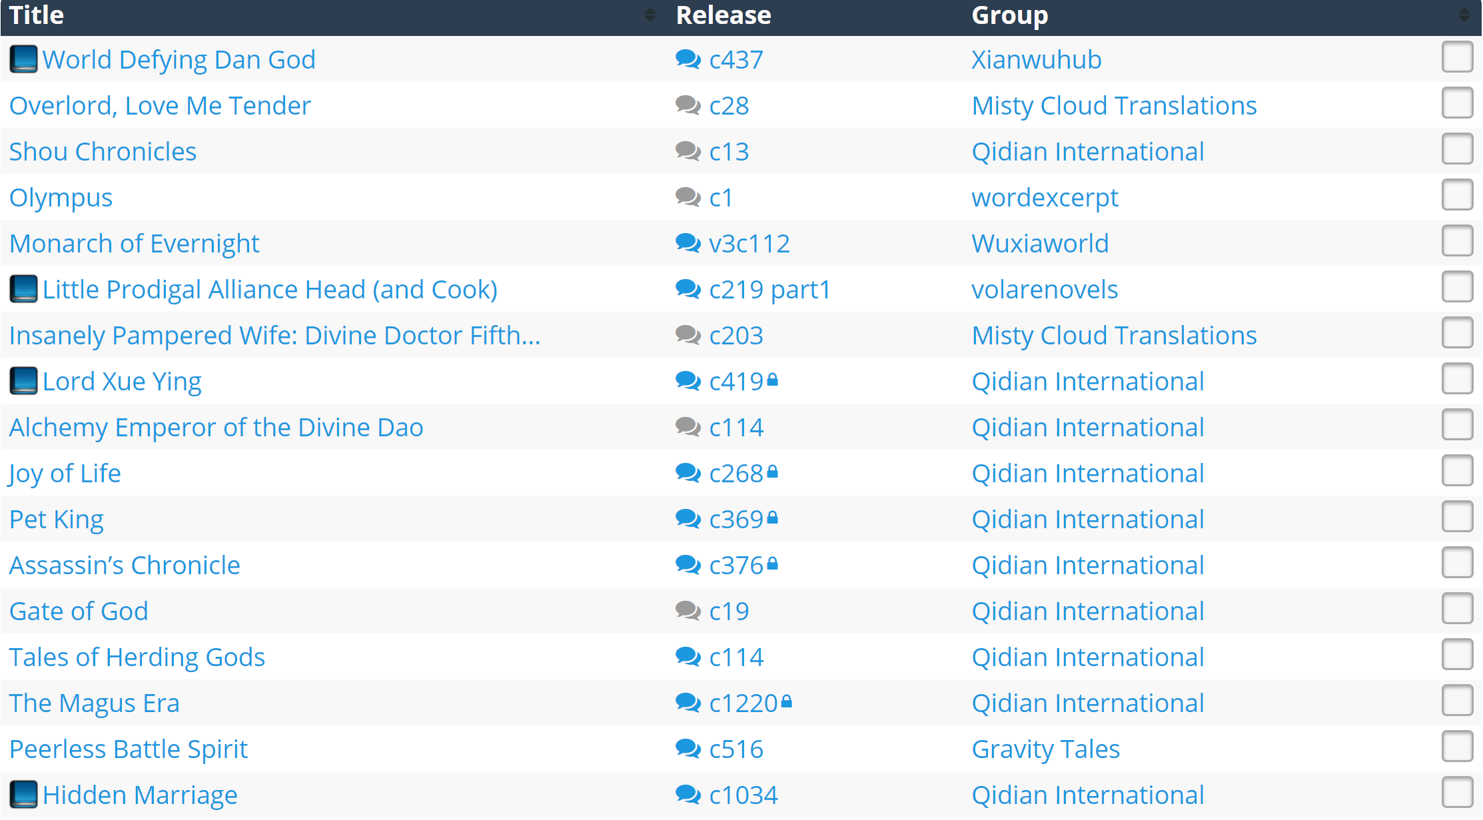Screen dimensions: 1483x820
Task: Click grey comments icon beside c28
Action: pos(688,105)
